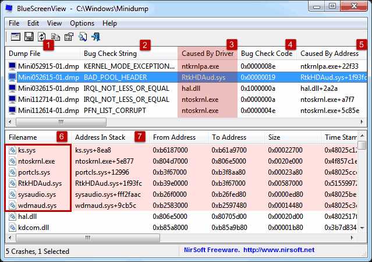Sort by Caused By Driver column

point(208,54)
